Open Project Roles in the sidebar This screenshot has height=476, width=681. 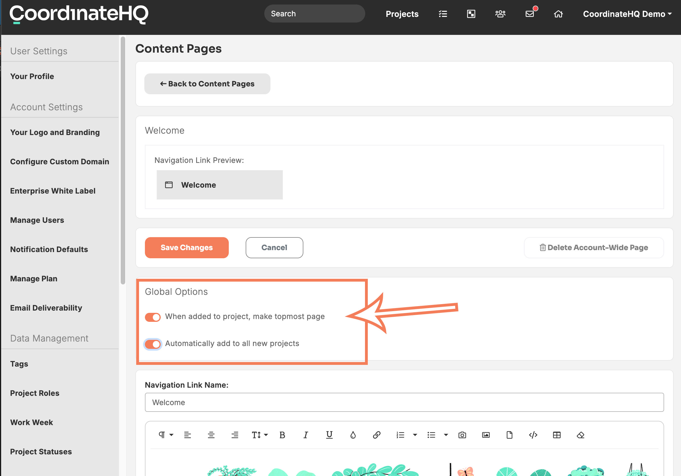click(x=35, y=393)
